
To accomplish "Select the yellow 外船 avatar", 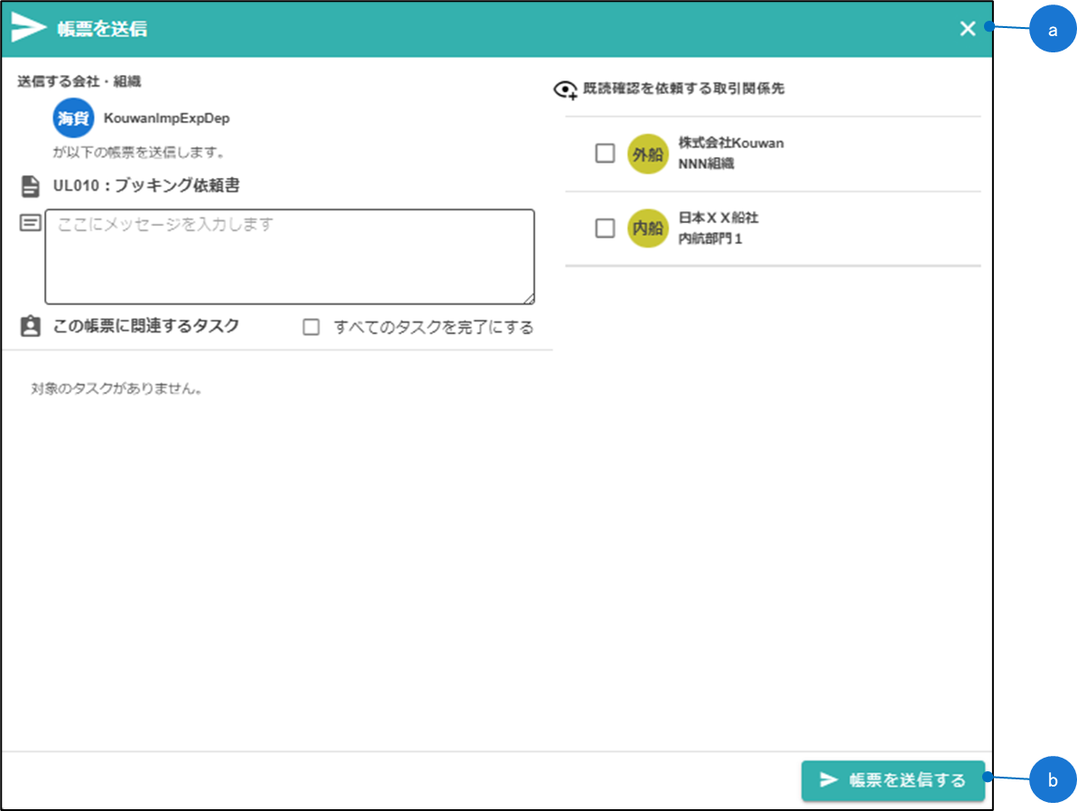I will click(647, 154).
